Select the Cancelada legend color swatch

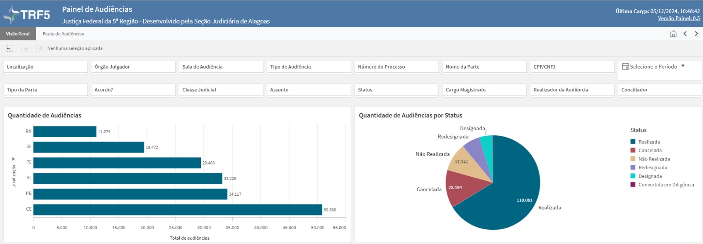[633, 150]
